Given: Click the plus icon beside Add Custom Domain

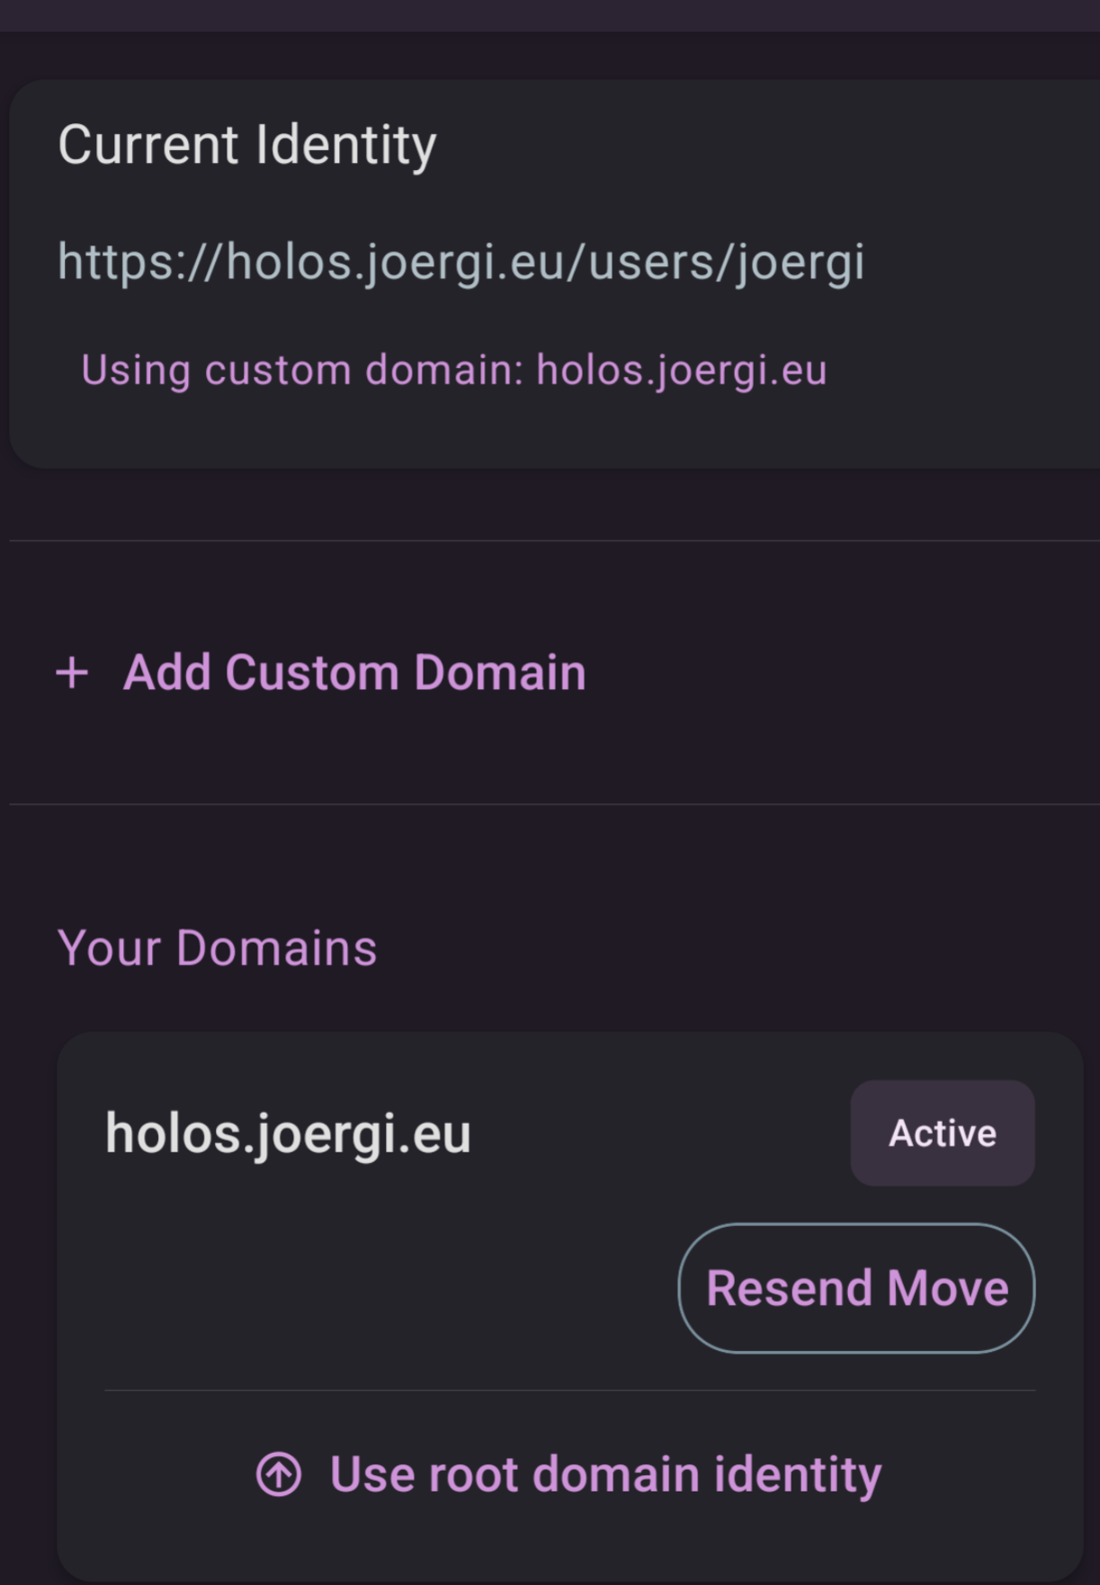Looking at the screenshot, I should [72, 673].
